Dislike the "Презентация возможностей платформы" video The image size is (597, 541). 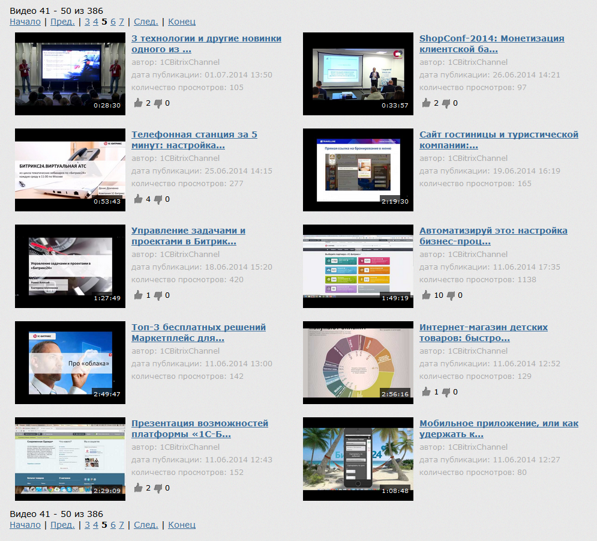[x=158, y=488]
